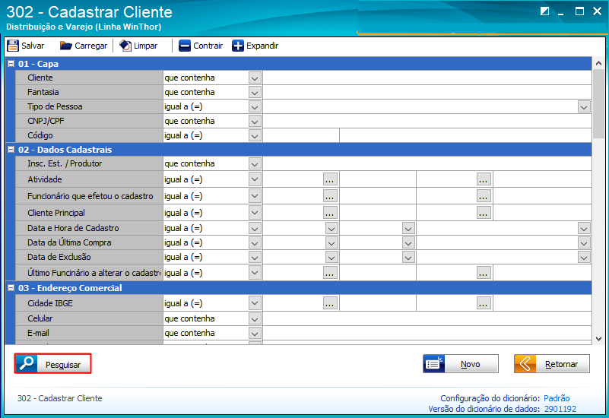Click the first Funcionário que efetou lookup ellipsis

(330, 196)
